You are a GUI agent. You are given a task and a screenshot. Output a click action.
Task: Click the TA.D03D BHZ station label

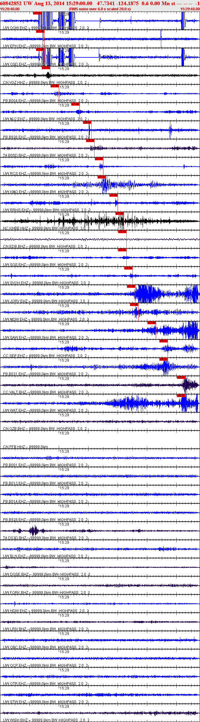pyautogui.click(x=15, y=538)
